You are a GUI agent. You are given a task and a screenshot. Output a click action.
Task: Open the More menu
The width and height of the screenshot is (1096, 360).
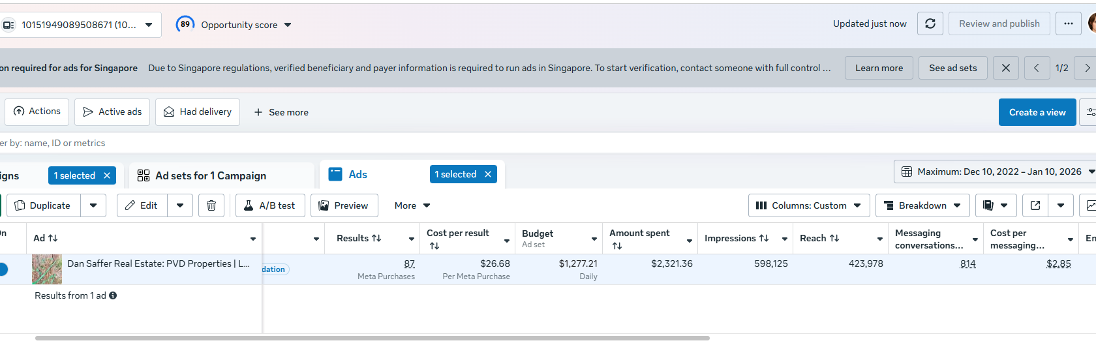click(x=412, y=205)
